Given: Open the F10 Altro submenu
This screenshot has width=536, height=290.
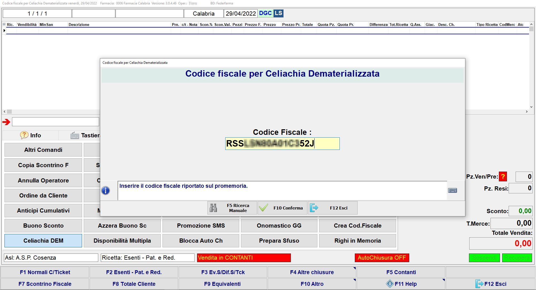Looking at the screenshot, I should click(312, 284).
